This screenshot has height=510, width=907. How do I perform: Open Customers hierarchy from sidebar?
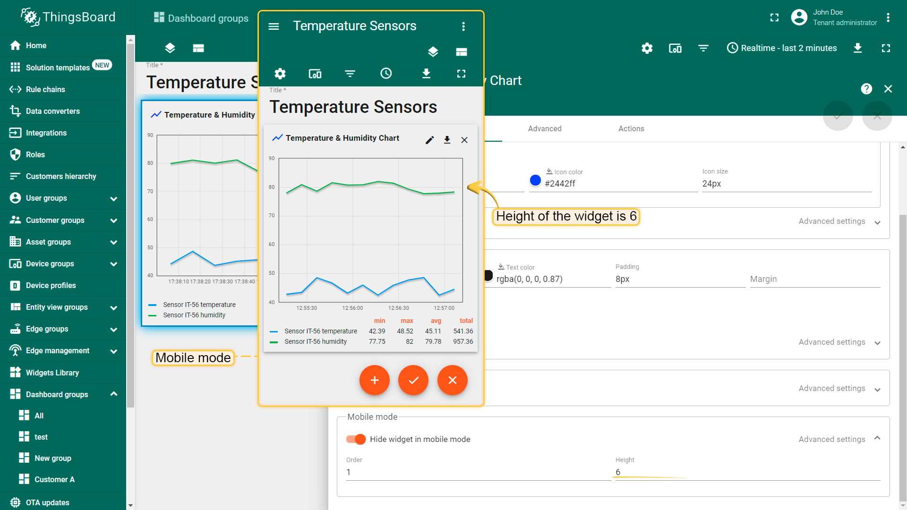click(x=63, y=176)
